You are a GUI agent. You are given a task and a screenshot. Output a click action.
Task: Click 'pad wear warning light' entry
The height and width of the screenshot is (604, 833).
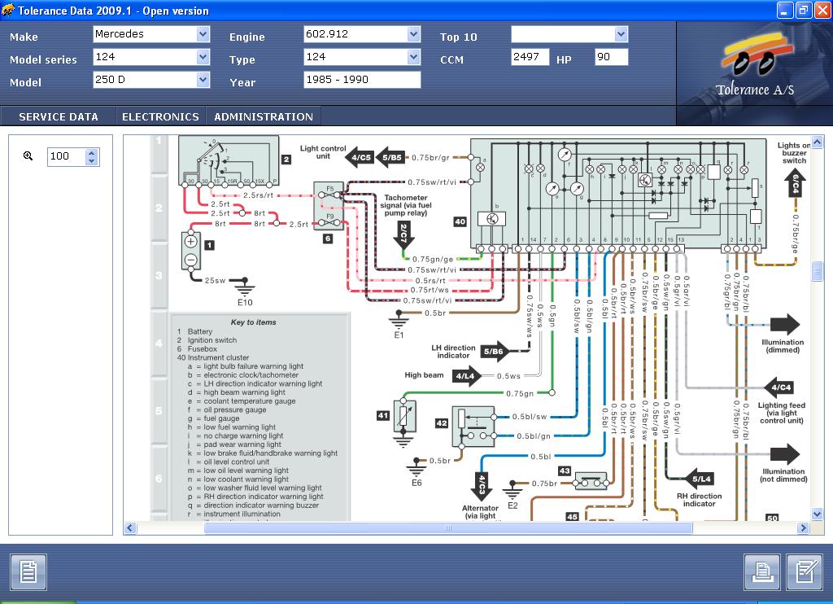coord(242,444)
